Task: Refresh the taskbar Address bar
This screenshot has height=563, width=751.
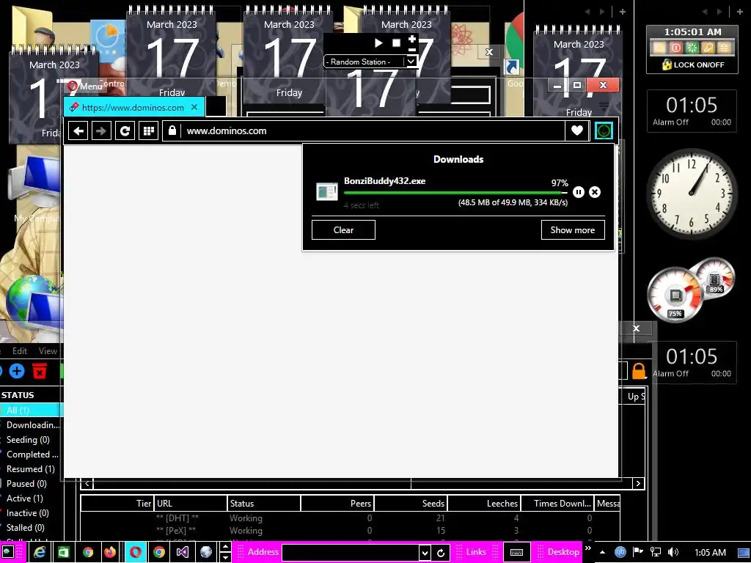Action: click(x=441, y=553)
